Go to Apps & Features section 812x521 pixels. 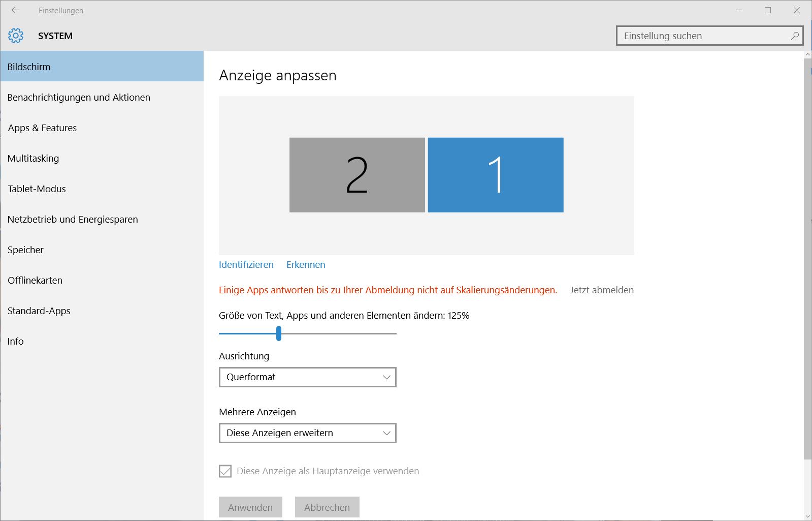(42, 128)
